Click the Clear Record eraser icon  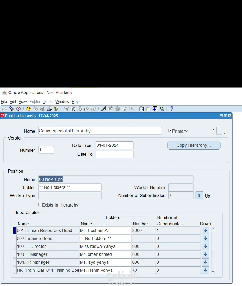click(86, 109)
